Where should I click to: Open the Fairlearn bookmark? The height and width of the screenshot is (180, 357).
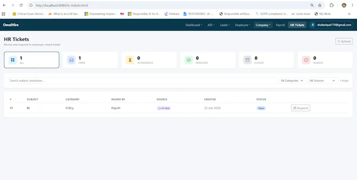[172, 14]
